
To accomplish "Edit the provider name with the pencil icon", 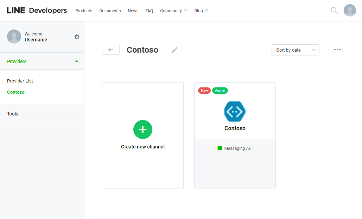I will [174, 50].
